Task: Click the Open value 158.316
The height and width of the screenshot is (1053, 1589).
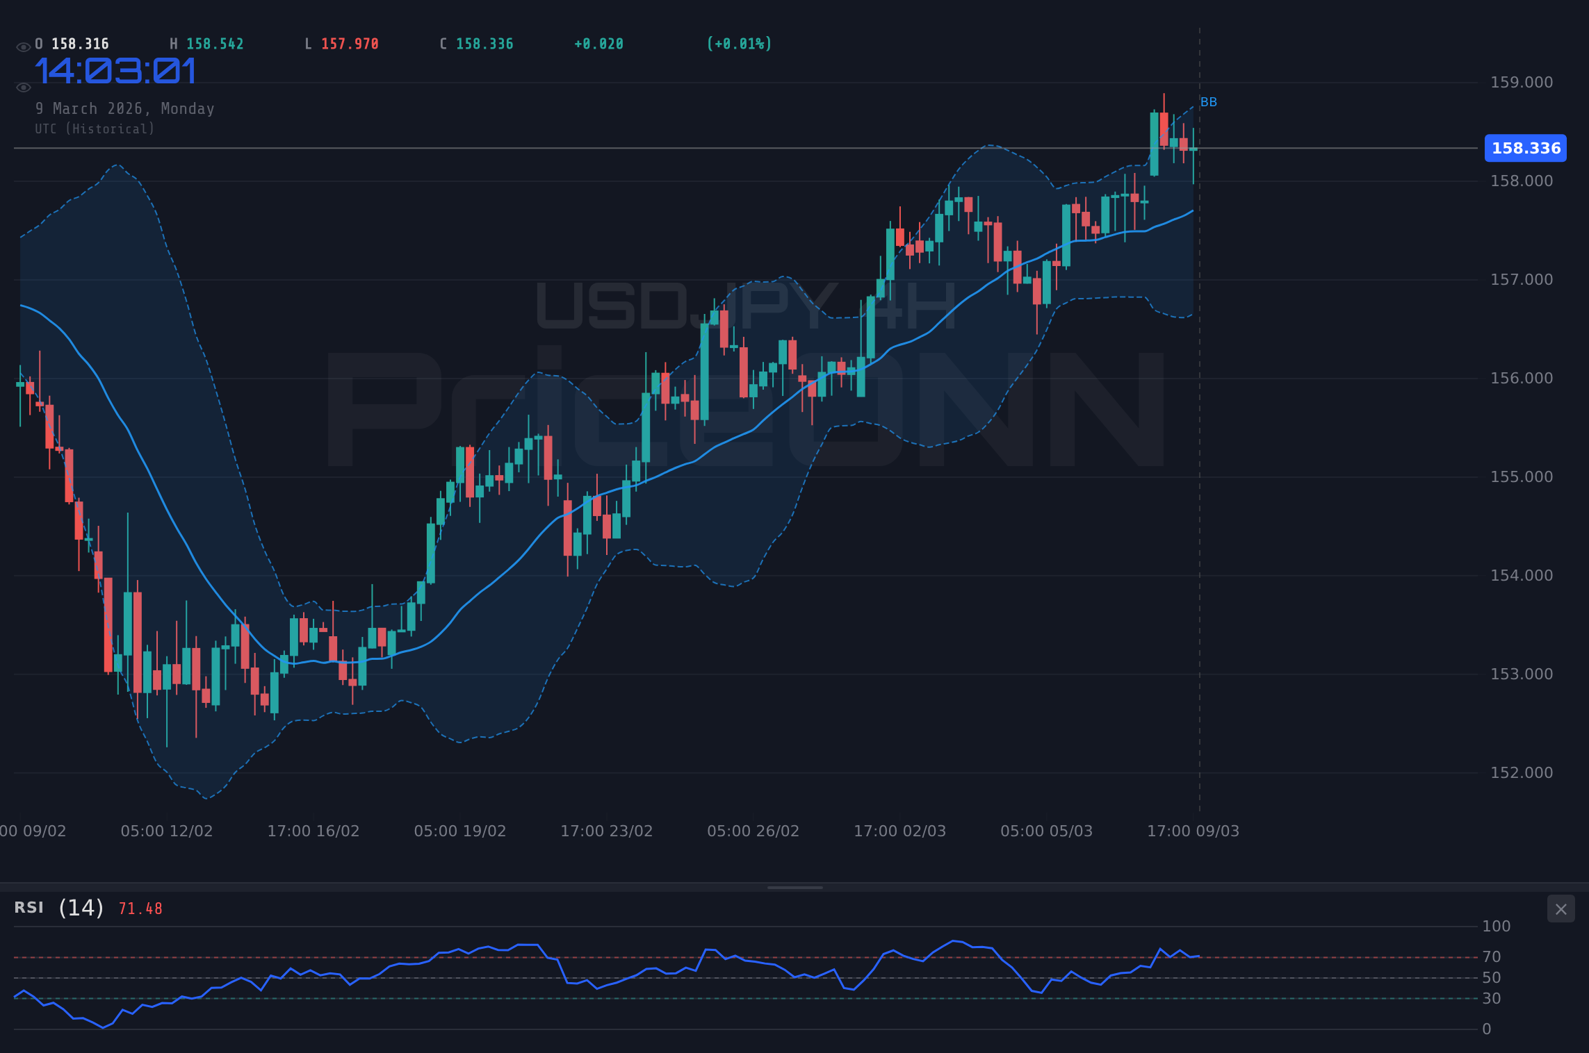Action: click(x=81, y=44)
